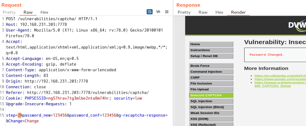This screenshot has height=126, width=306.
Task: Switch Request view to Pretty tab
Action: [x=9, y=12]
